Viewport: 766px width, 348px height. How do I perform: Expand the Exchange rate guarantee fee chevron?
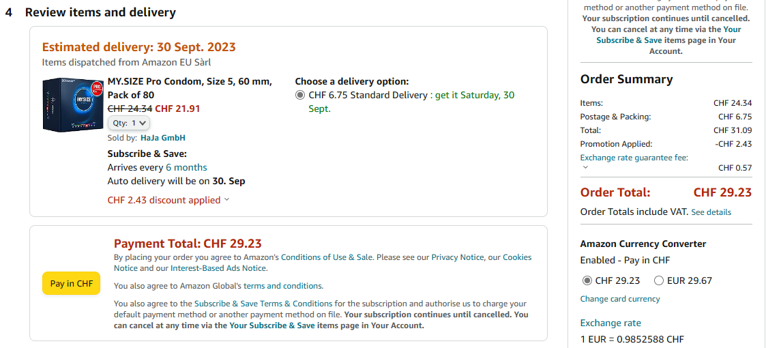pyautogui.click(x=585, y=167)
